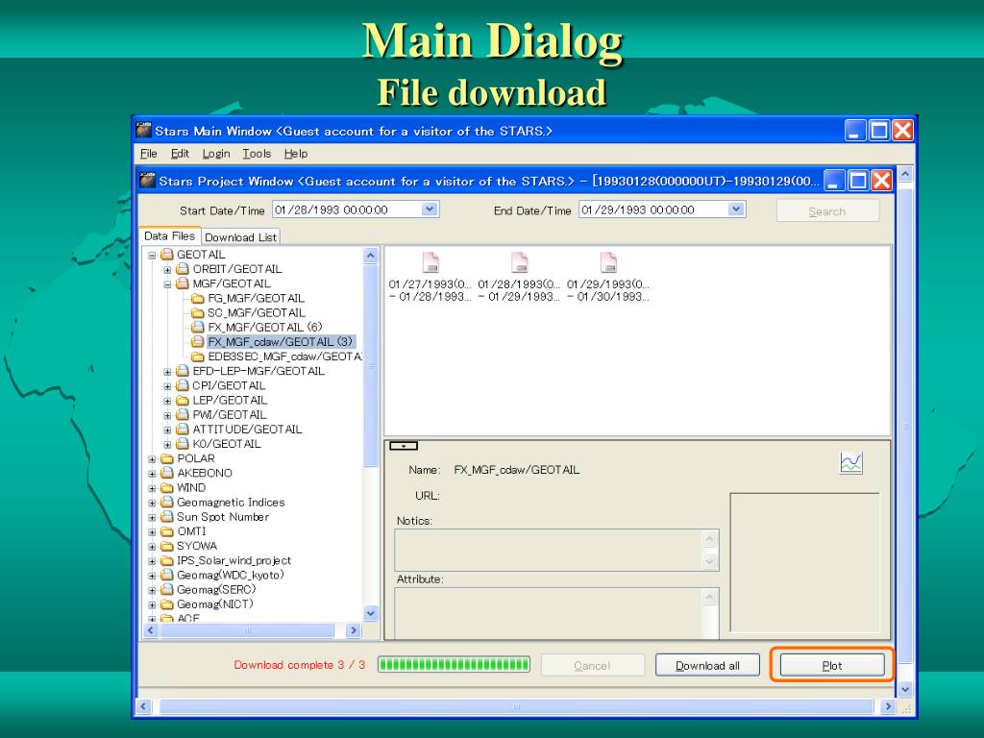Open the Login menu
Screen dimensions: 984x738
point(216,154)
